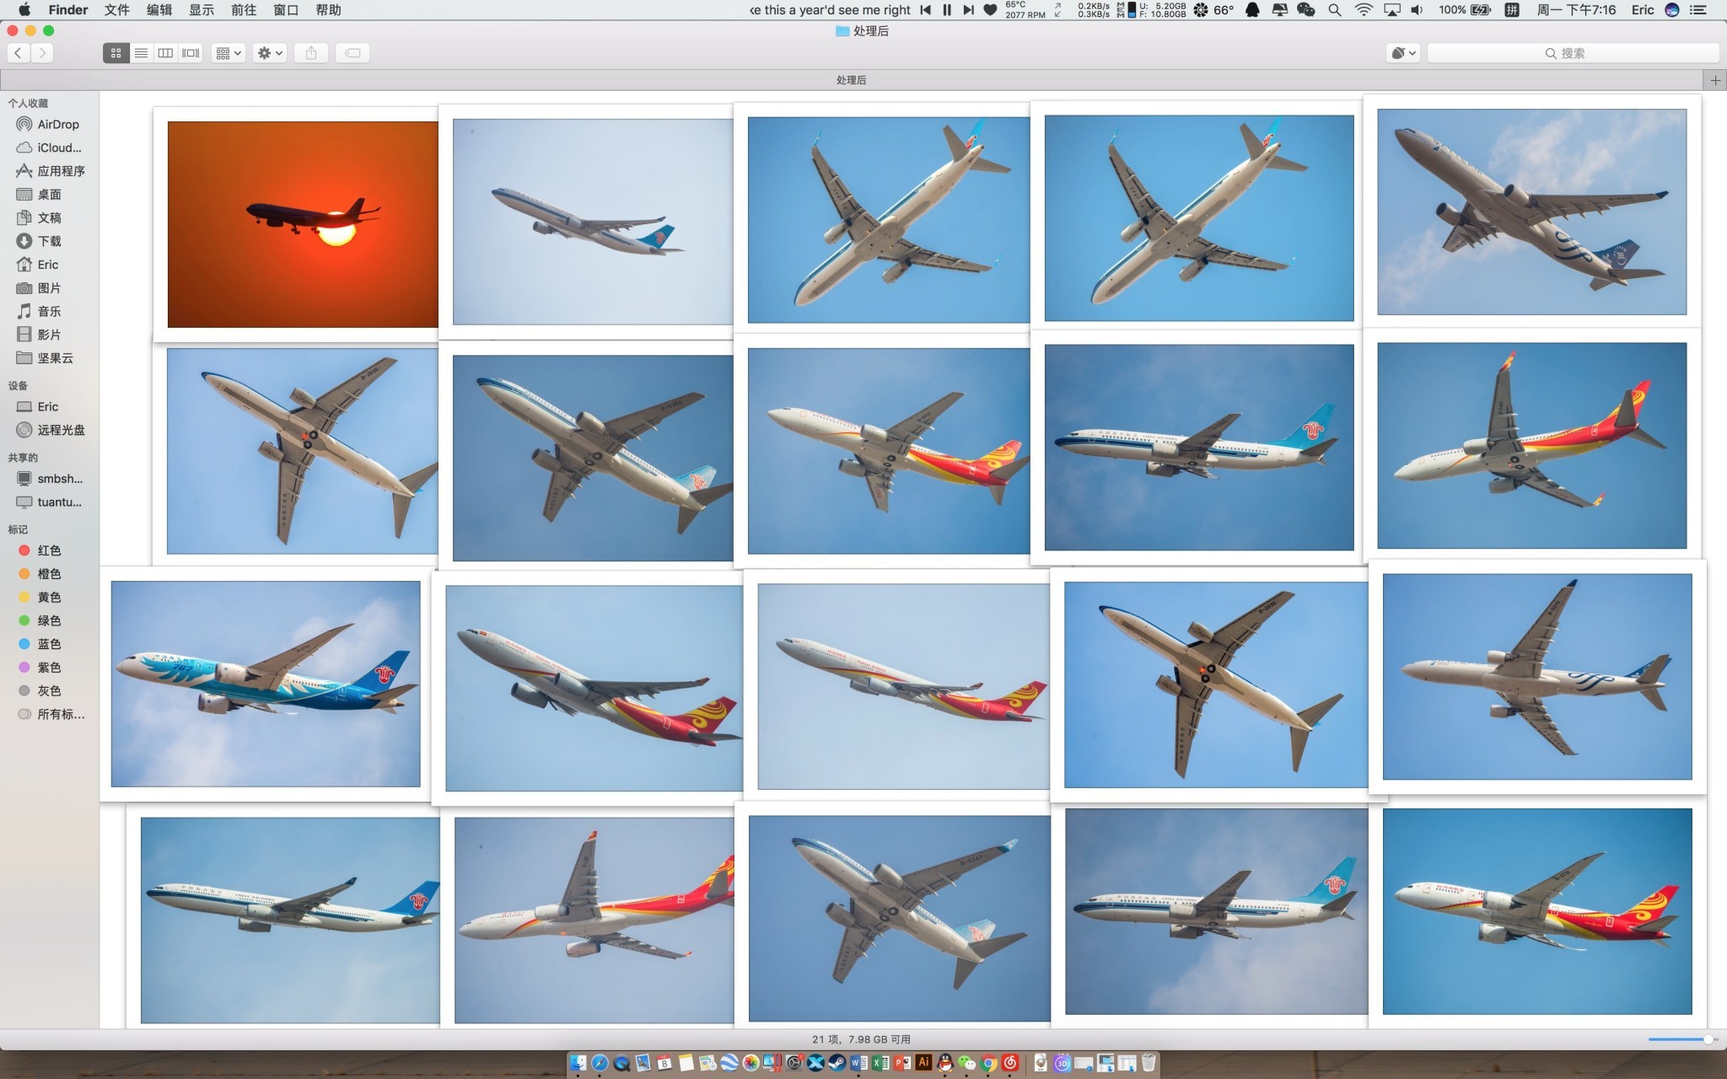This screenshot has height=1079, width=1727.
Task: Open the 影片 folder in the sidebar
Action: point(39,335)
